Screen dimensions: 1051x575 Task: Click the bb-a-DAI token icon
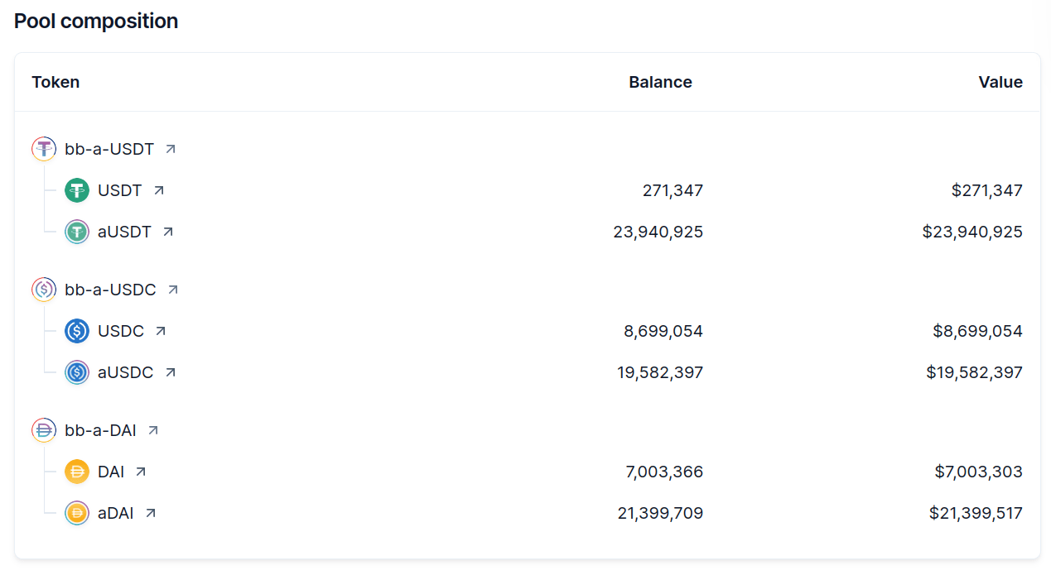pos(44,430)
